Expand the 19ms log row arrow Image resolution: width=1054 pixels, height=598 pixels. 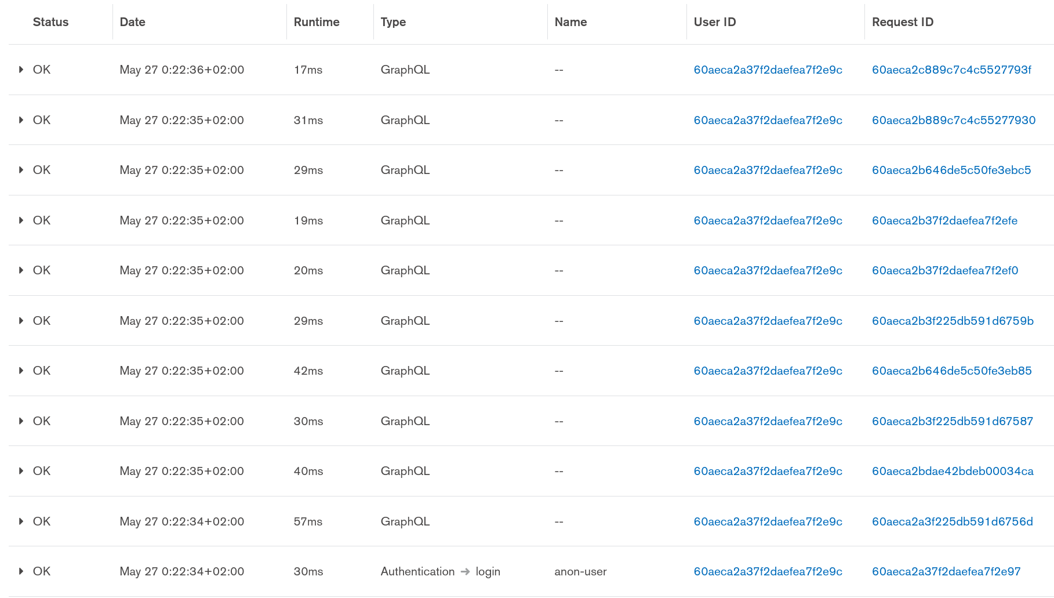coord(21,220)
